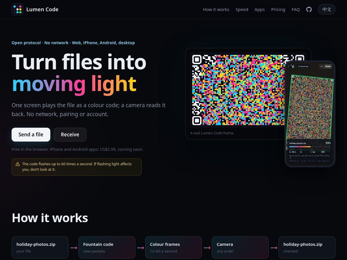Click 'Free in the browser' pricing note
Screen dimensions: 347x260
click(x=77, y=149)
